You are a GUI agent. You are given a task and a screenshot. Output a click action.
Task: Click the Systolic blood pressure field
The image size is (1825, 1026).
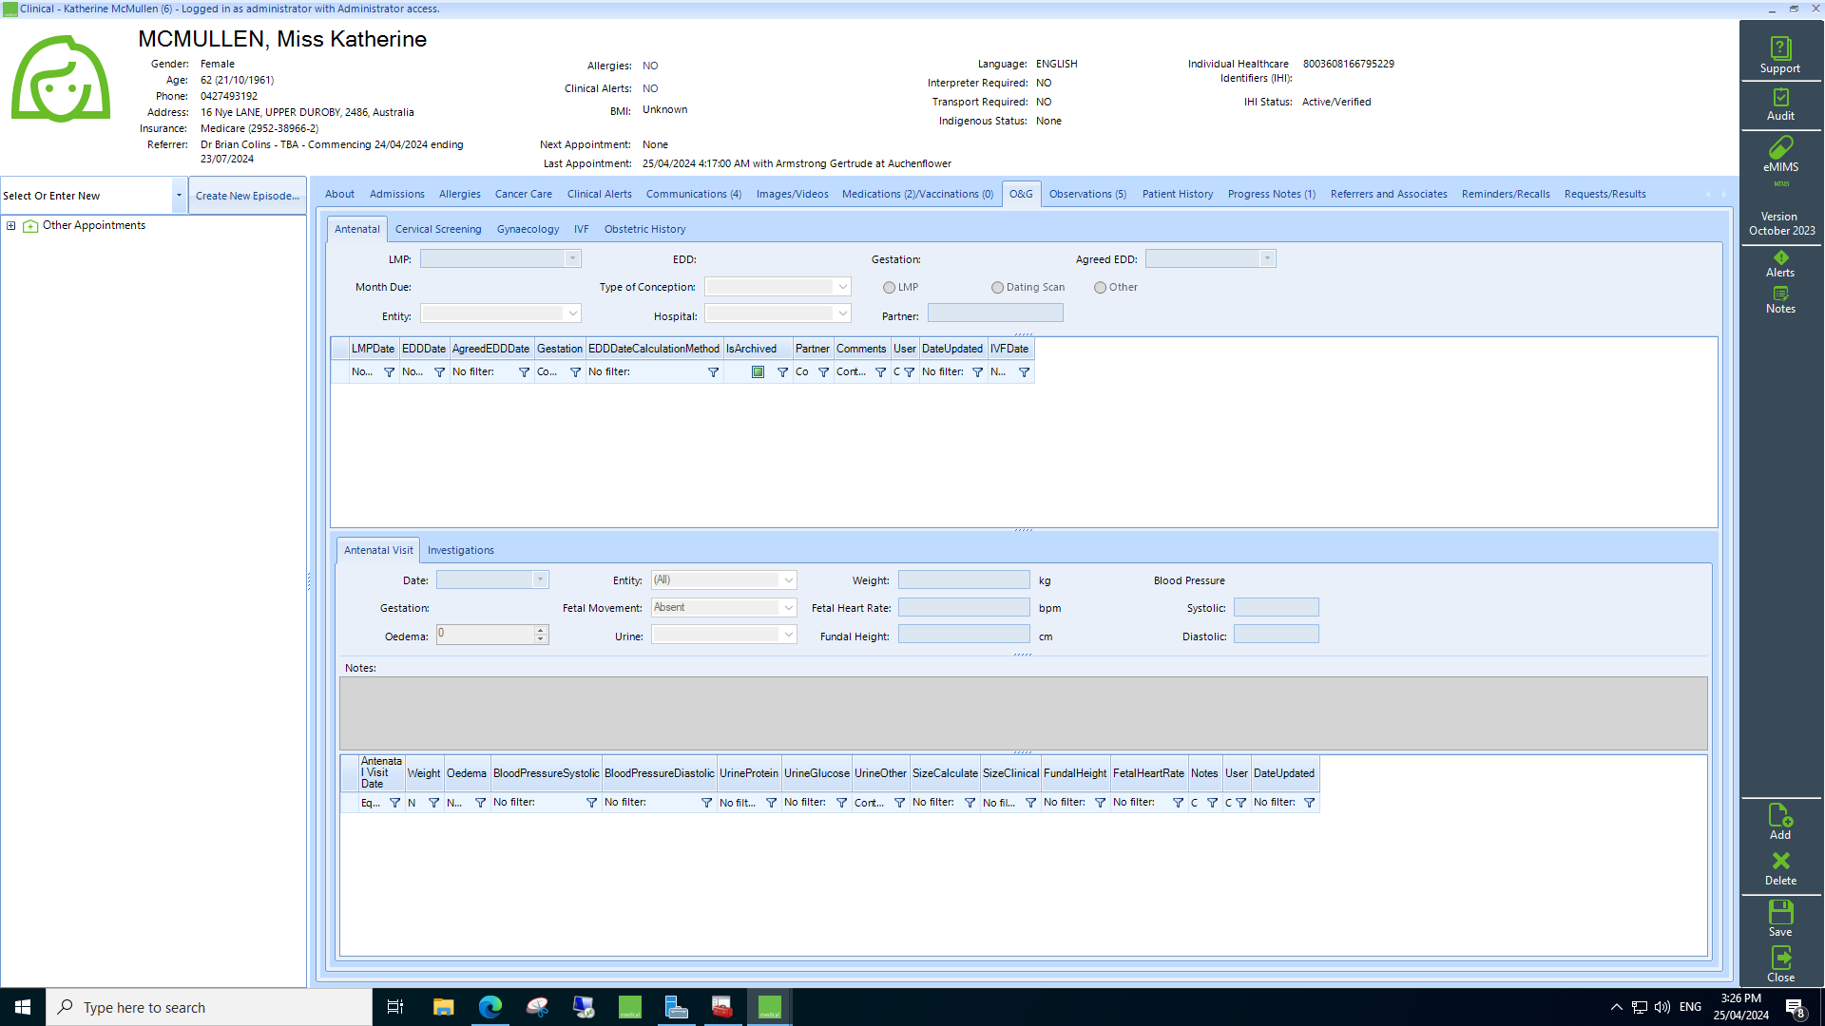(1276, 608)
